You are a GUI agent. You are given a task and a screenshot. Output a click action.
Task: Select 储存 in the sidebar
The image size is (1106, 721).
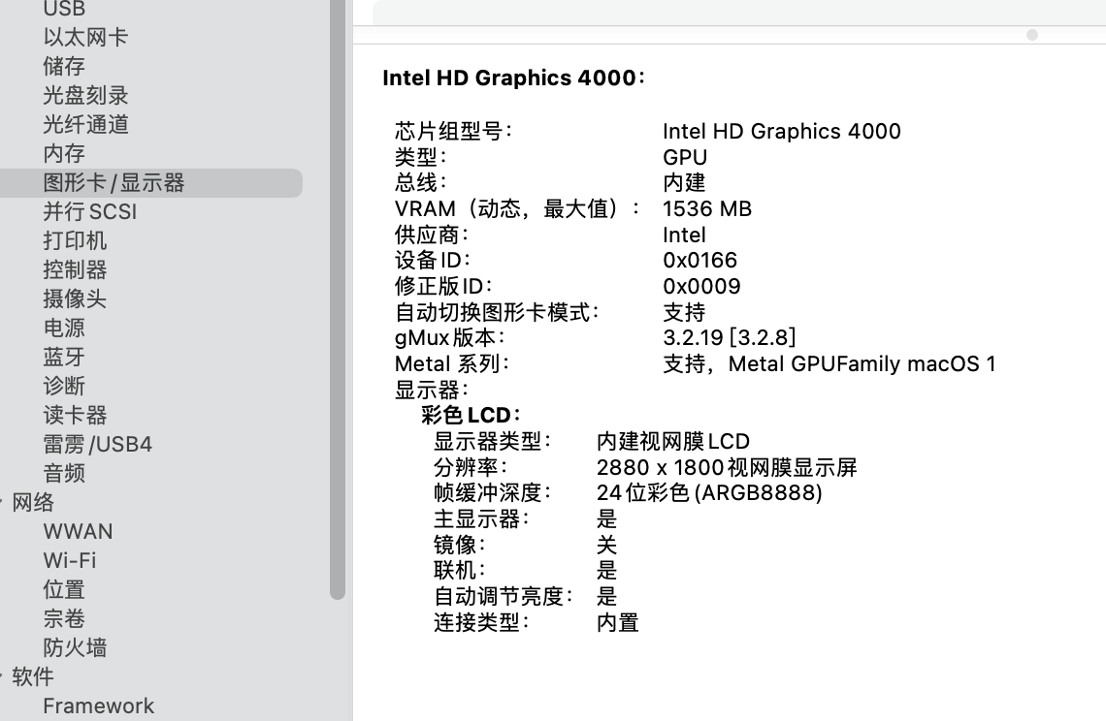pos(64,66)
